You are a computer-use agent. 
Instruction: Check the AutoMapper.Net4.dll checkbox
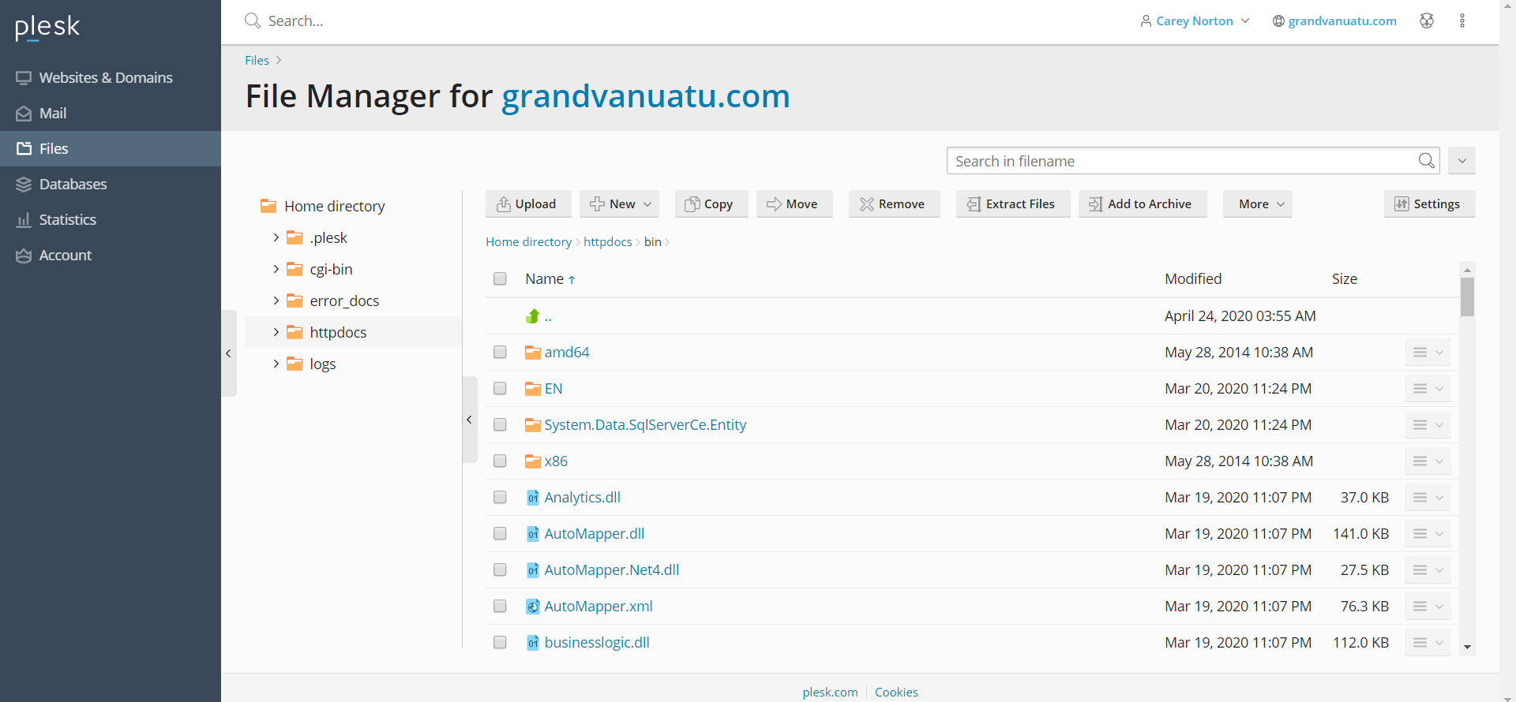(x=500, y=569)
